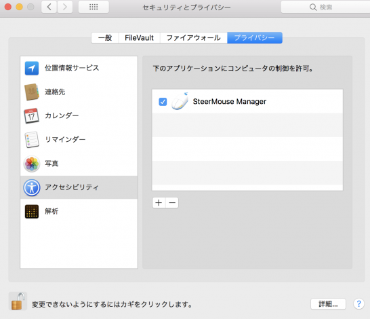Click the 検索 search field
This screenshot has width=370, height=319.
[x=326, y=7]
